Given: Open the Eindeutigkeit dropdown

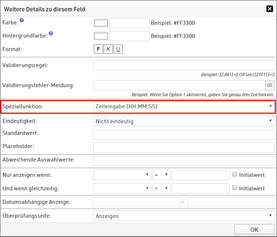Looking at the screenshot, I should coord(184,121).
